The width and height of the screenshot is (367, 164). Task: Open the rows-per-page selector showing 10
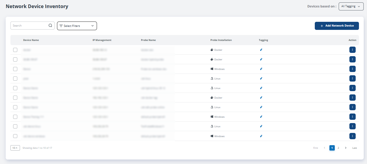tap(15, 148)
